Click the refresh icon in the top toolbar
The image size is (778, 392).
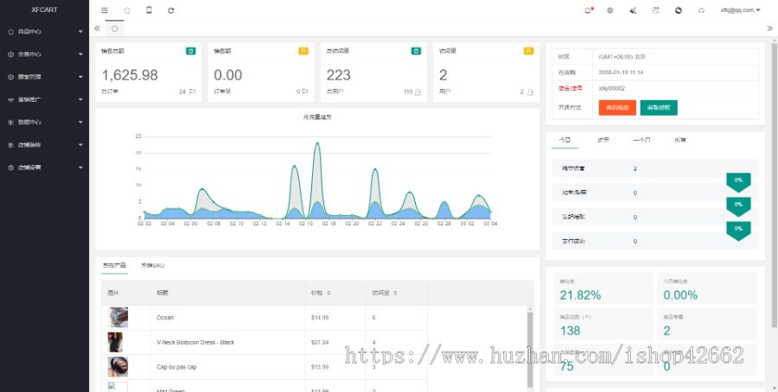tap(170, 9)
